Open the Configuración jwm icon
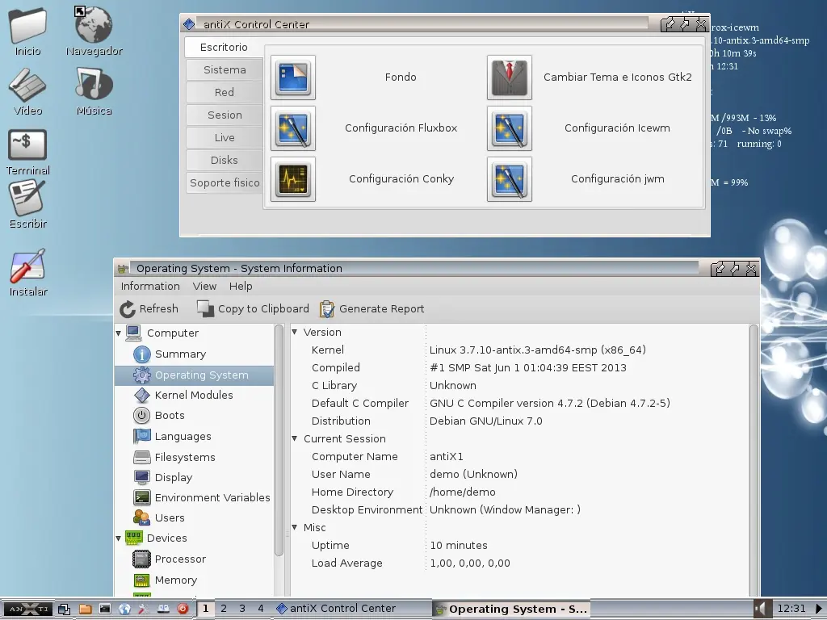 (x=510, y=179)
